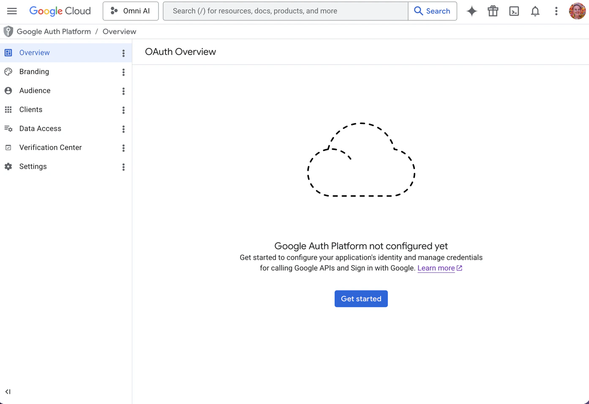This screenshot has height=404, width=589.
Task: Open your account profile avatar
Action: coord(577,11)
